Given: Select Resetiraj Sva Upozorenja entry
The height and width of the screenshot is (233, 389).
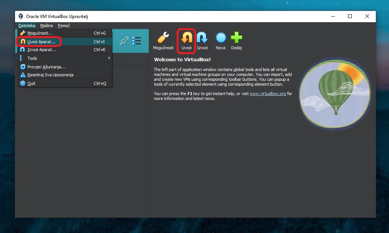Looking at the screenshot, I should point(50,75).
